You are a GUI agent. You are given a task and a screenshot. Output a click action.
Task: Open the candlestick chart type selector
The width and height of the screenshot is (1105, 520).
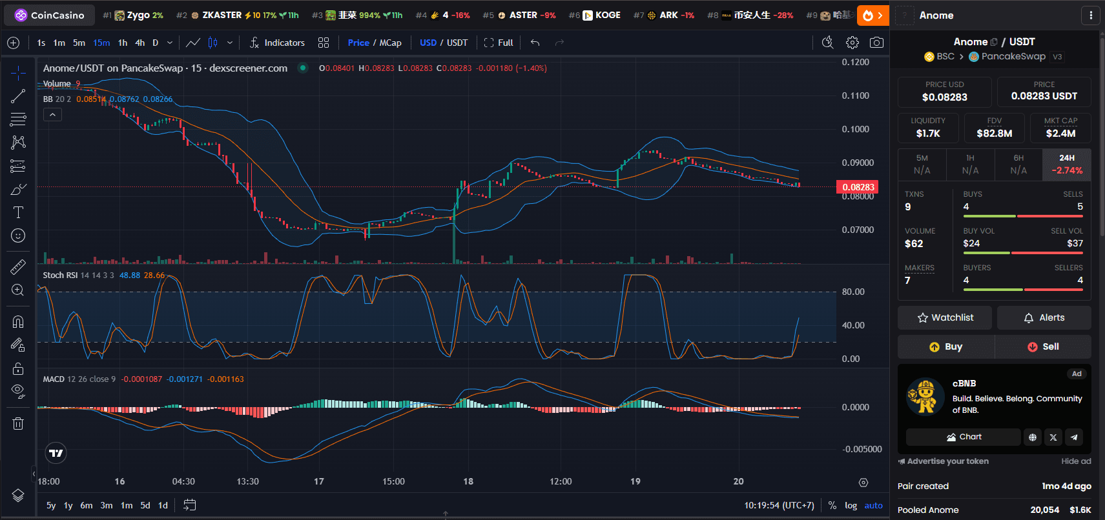pos(212,43)
